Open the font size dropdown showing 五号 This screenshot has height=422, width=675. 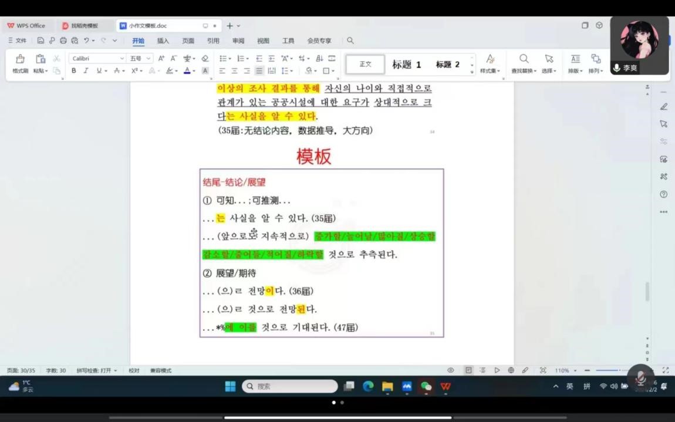tap(140, 59)
